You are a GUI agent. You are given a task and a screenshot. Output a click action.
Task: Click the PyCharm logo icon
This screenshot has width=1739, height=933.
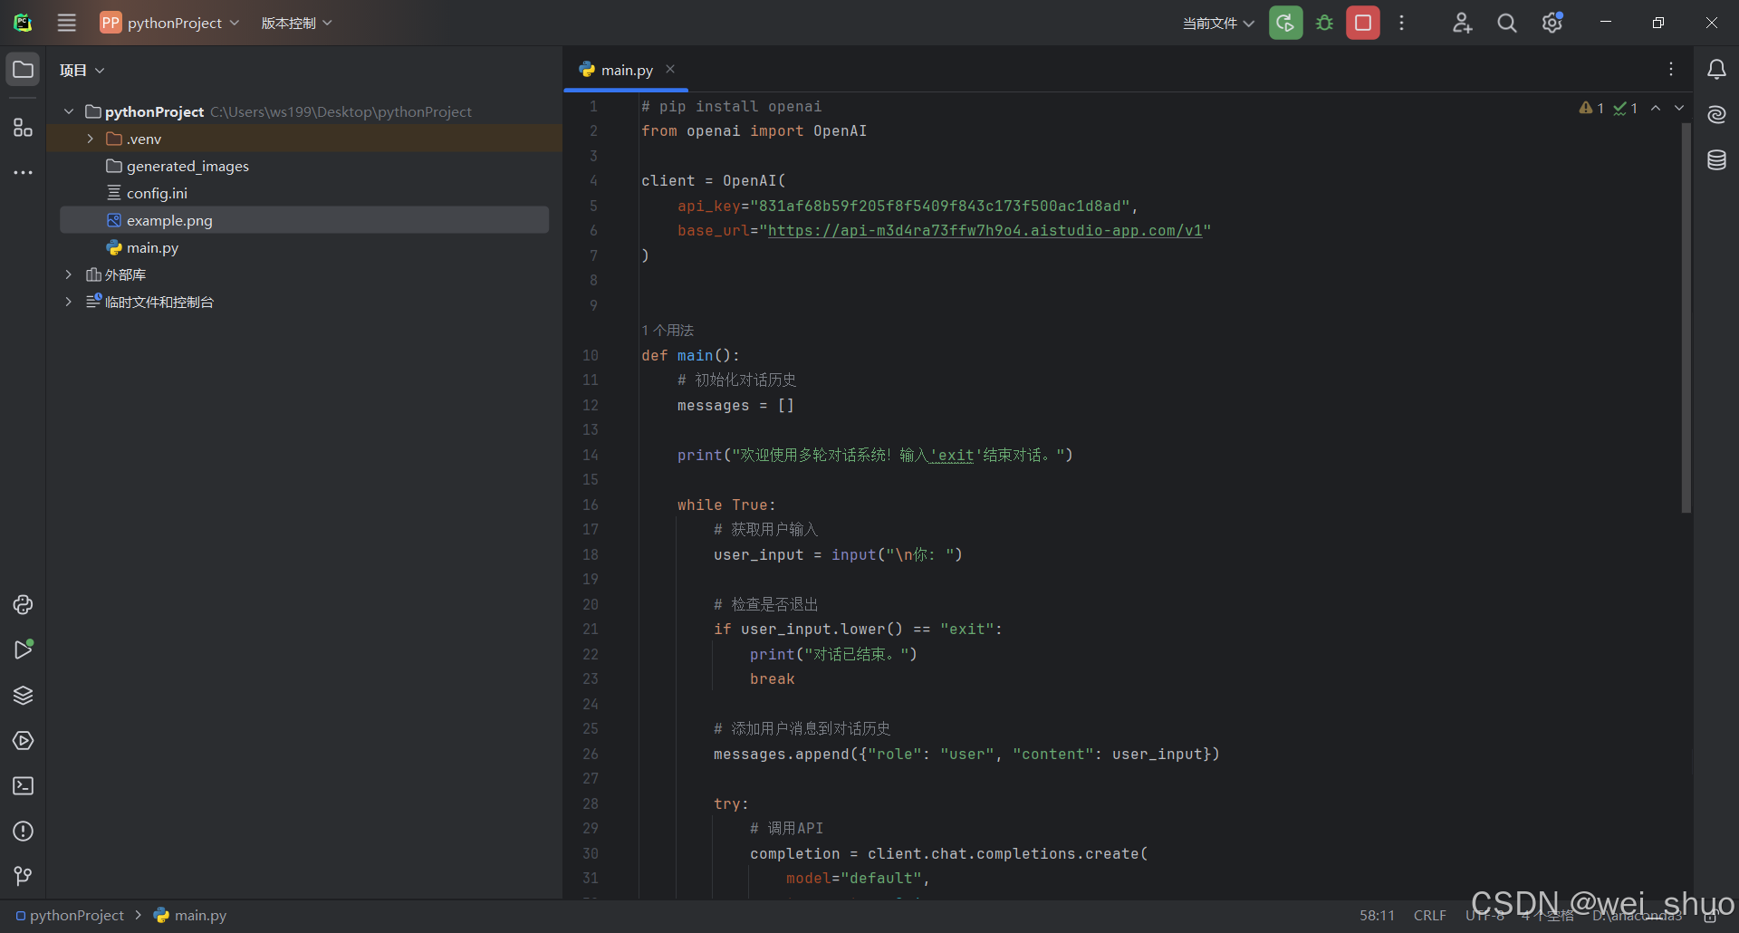pos(23,23)
